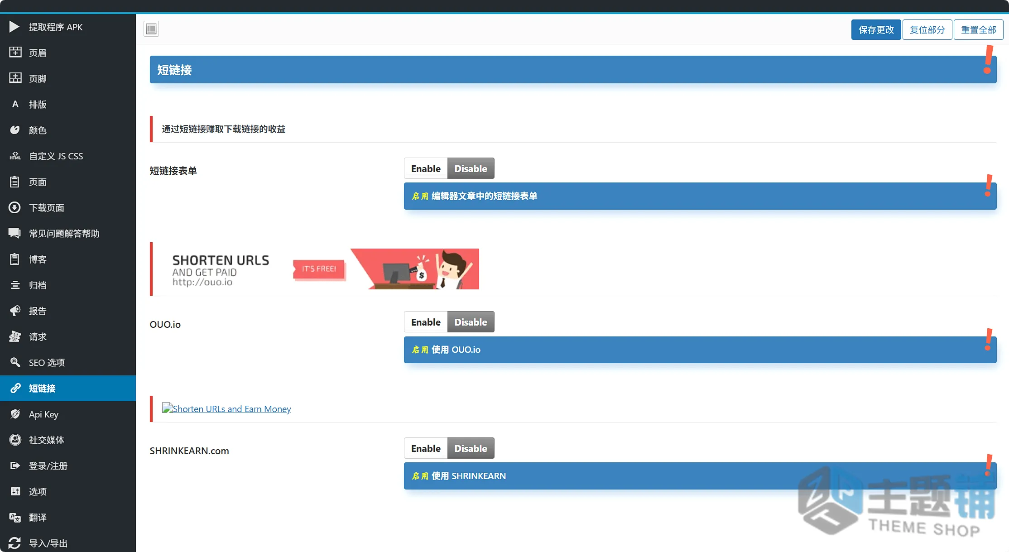Click the OUO.io field label
The height and width of the screenshot is (552, 1009).
pyautogui.click(x=165, y=324)
